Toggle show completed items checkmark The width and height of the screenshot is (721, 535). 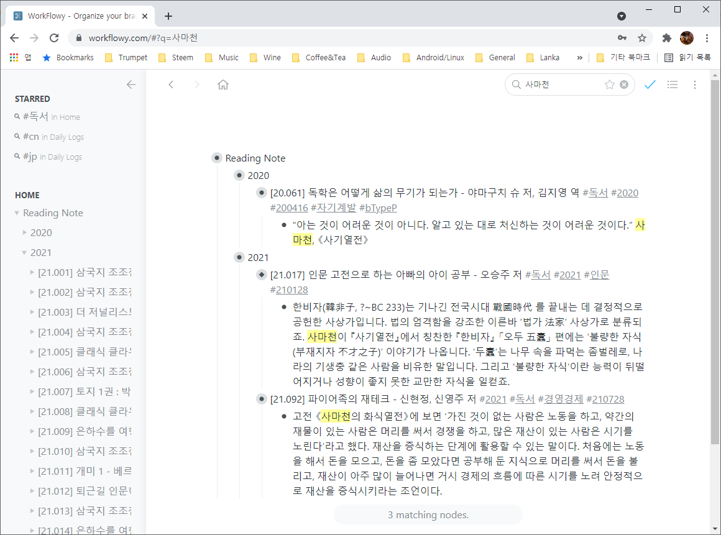(x=650, y=85)
